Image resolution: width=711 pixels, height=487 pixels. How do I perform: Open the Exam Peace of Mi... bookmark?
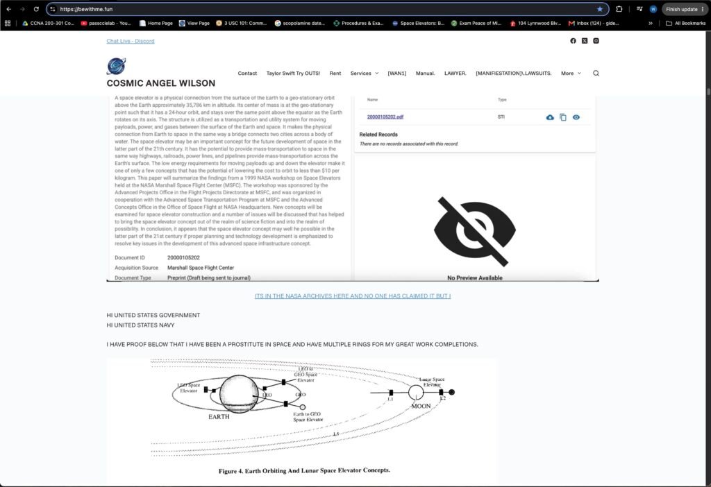coord(476,23)
